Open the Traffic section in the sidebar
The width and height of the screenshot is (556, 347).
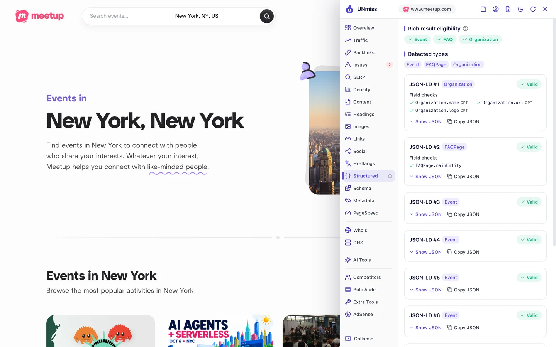[369, 40]
